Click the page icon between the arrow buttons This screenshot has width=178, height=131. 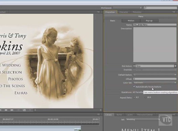click(24, 110)
